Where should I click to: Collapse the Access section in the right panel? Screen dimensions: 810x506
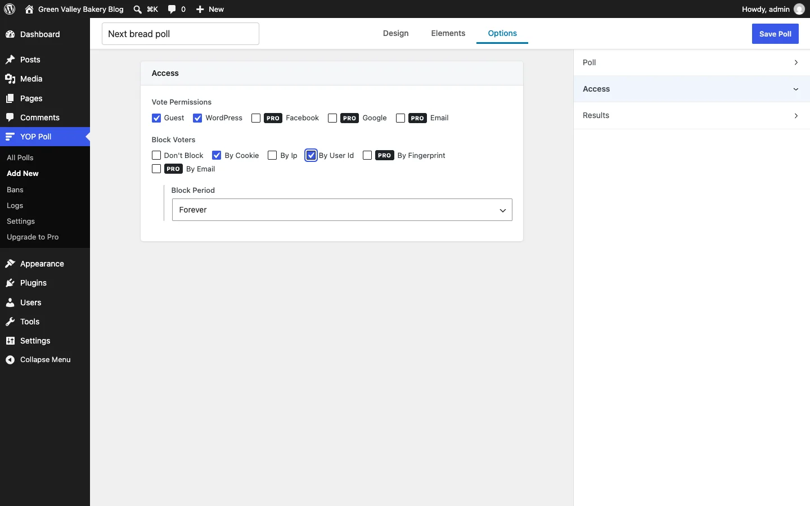point(692,89)
